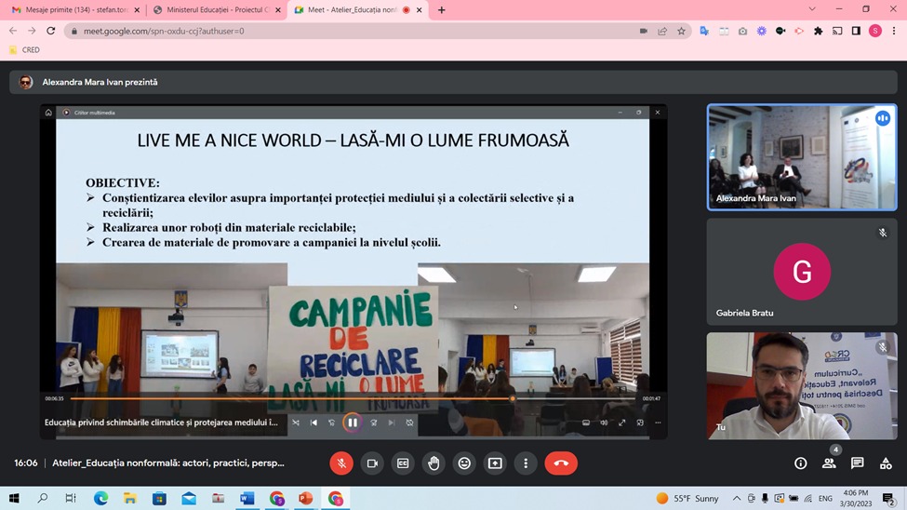
Task: Pause the shared video playback
Action: 353,423
